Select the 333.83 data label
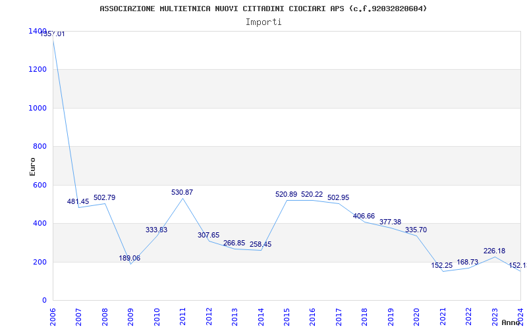 156,230
